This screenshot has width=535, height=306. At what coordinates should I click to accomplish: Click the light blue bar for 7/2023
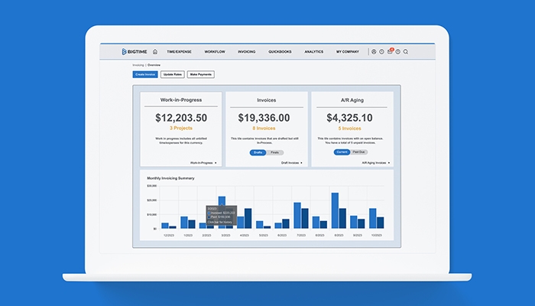coord(297,216)
